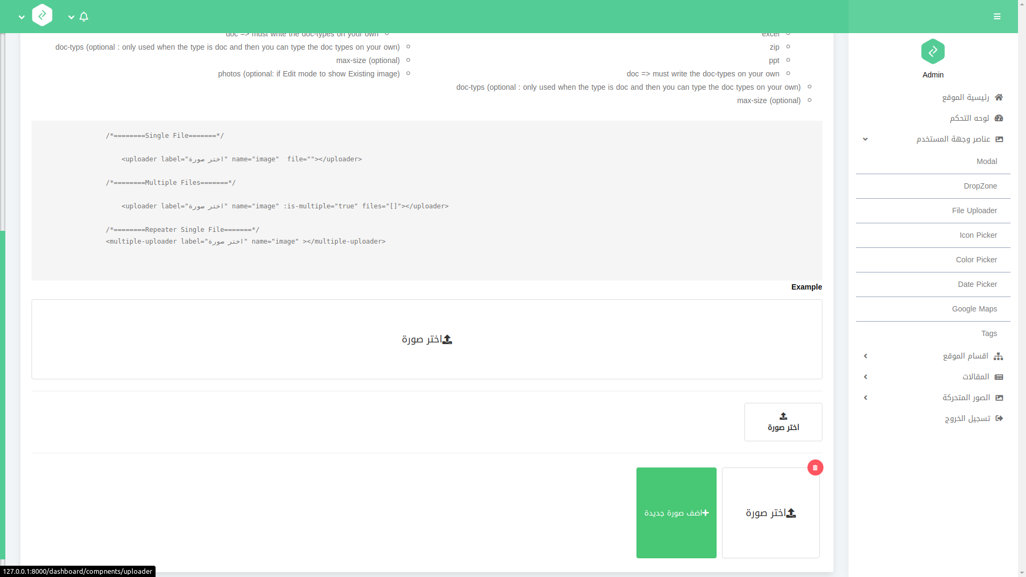Image resolution: width=1026 pixels, height=577 pixels.
Task: Open the File Uploader menu item
Action: pyautogui.click(x=974, y=210)
